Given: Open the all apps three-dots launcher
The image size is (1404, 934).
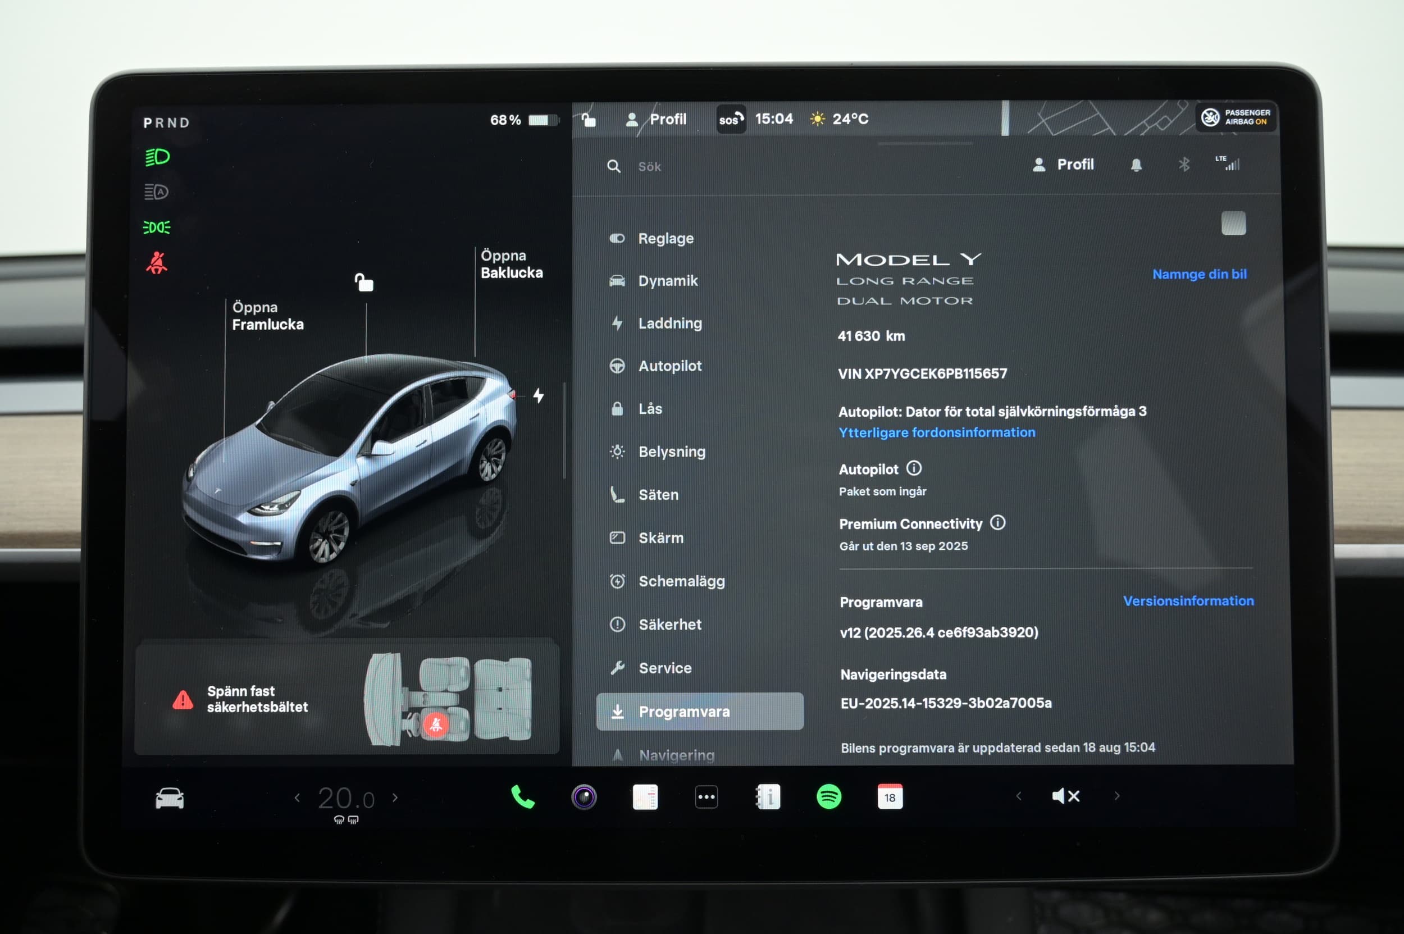Looking at the screenshot, I should coord(706,797).
